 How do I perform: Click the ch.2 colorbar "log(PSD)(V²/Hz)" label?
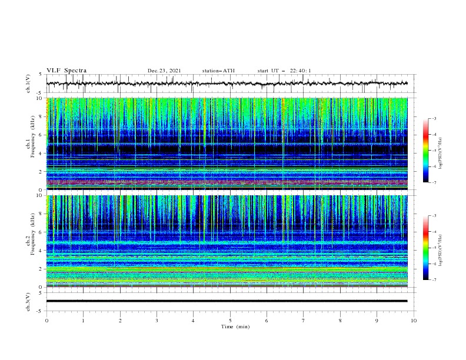pyautogui.click(x=441, y=250)
